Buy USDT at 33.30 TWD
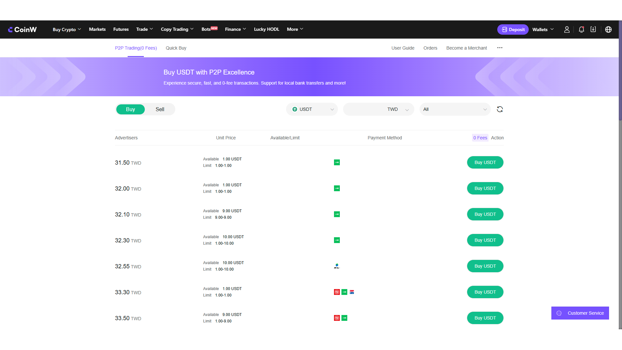622x350 pixels. [485, 292]
